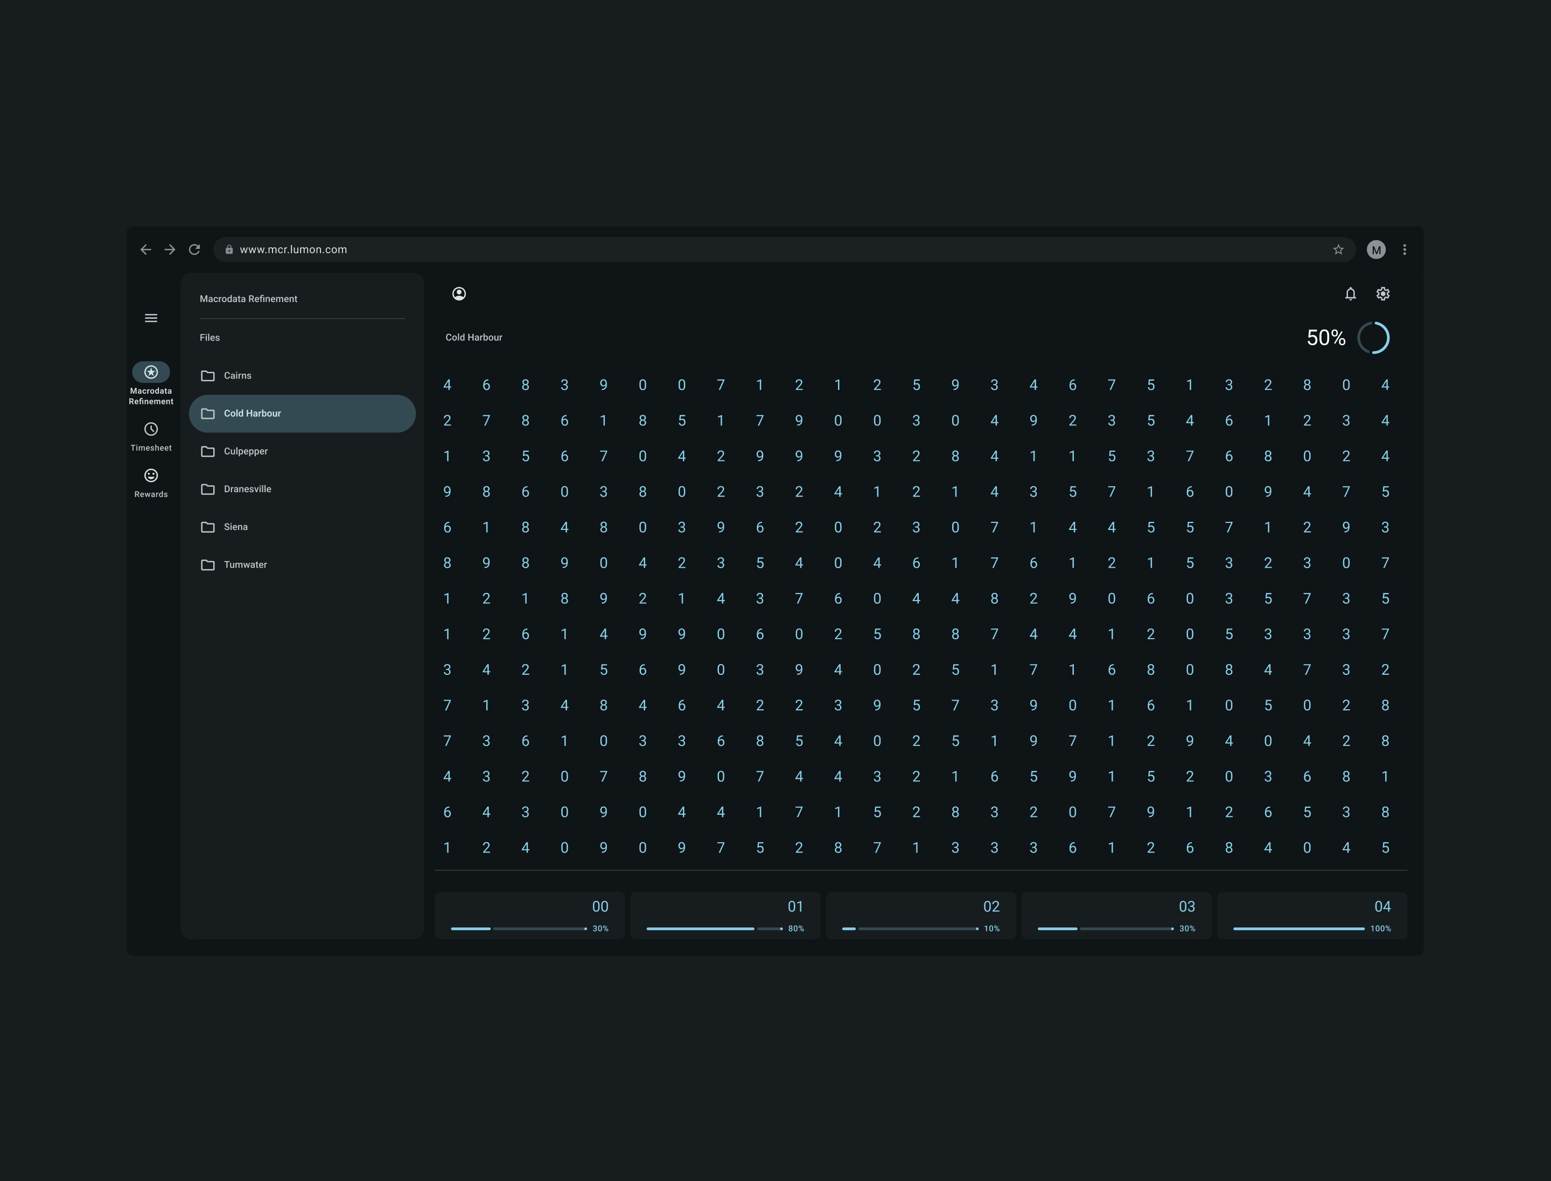Open Timesheet from the side rail
The height and width of the screenshot is (1181, 1551).
150,436
